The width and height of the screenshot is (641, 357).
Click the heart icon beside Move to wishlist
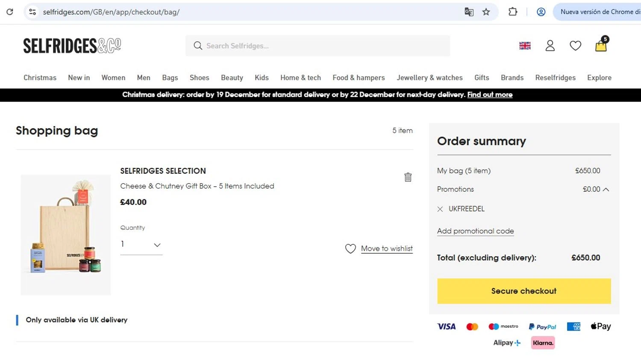(350, 249)
